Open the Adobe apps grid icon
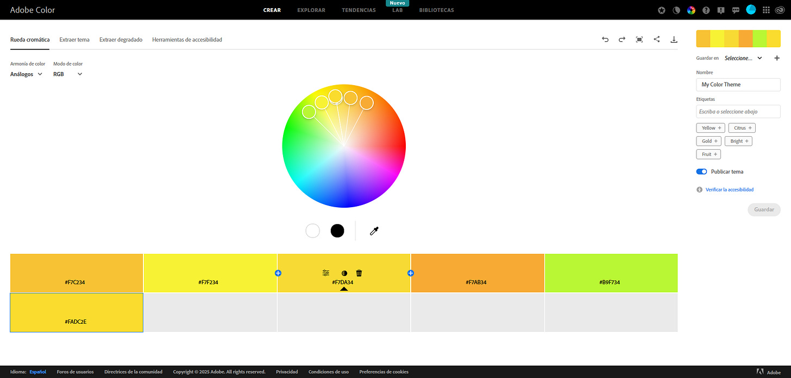The width and height of the screenshot is (791, 378). 766,10
